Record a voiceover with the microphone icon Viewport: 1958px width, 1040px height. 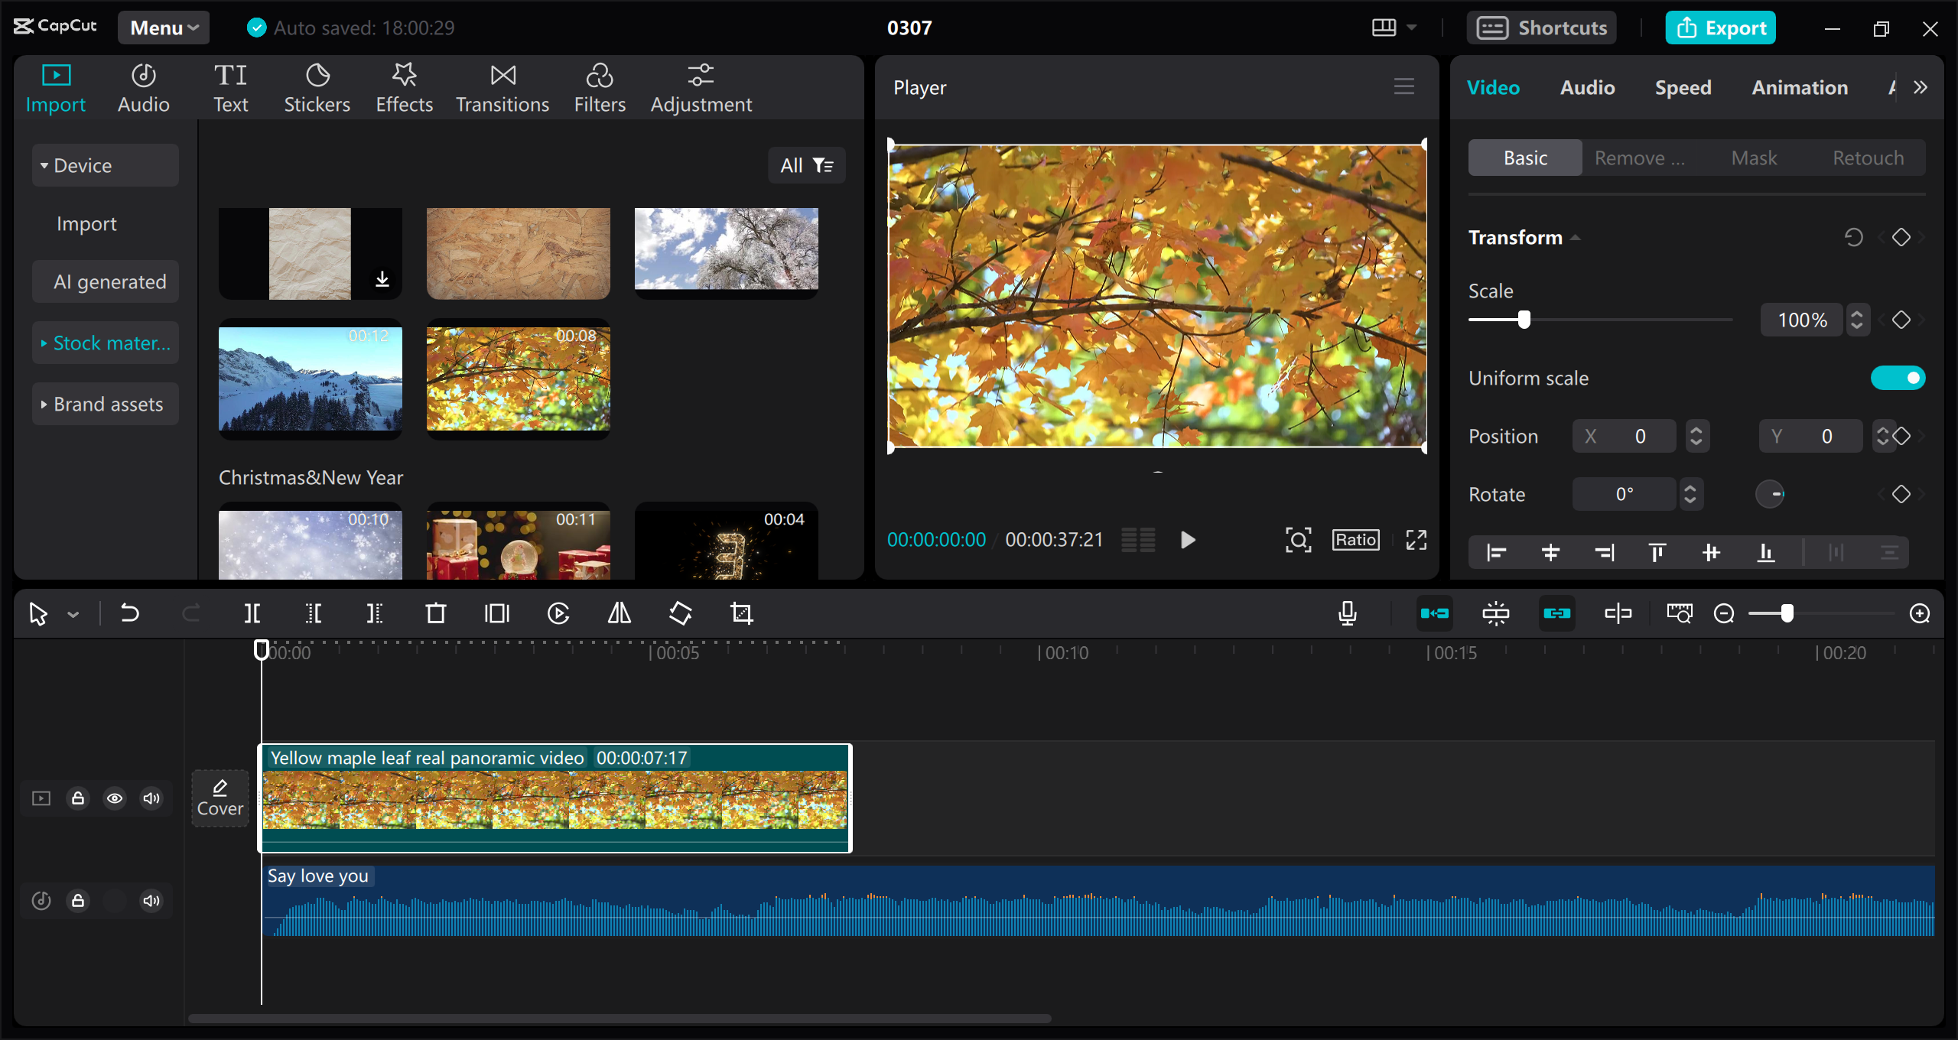(x=1348, y=613)
